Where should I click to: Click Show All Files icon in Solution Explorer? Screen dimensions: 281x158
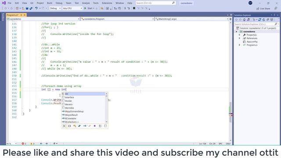[x=272, y=20]
